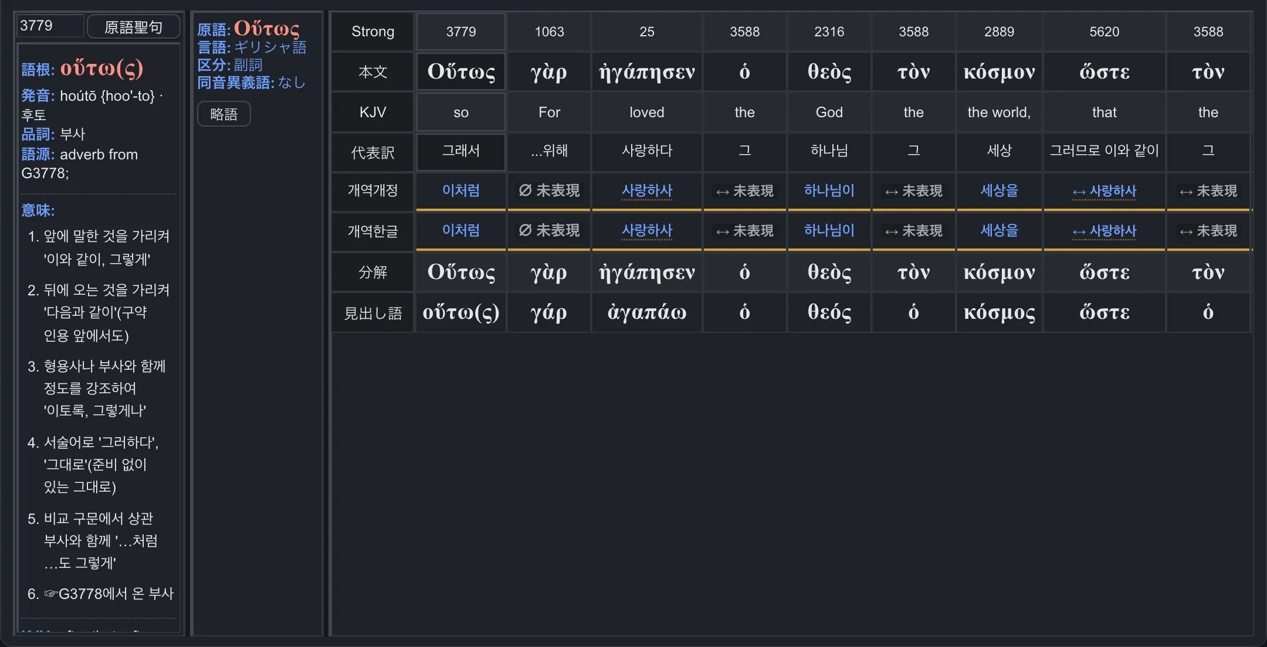Click the Strong number input field showing 3779

(x=50, y=26)
